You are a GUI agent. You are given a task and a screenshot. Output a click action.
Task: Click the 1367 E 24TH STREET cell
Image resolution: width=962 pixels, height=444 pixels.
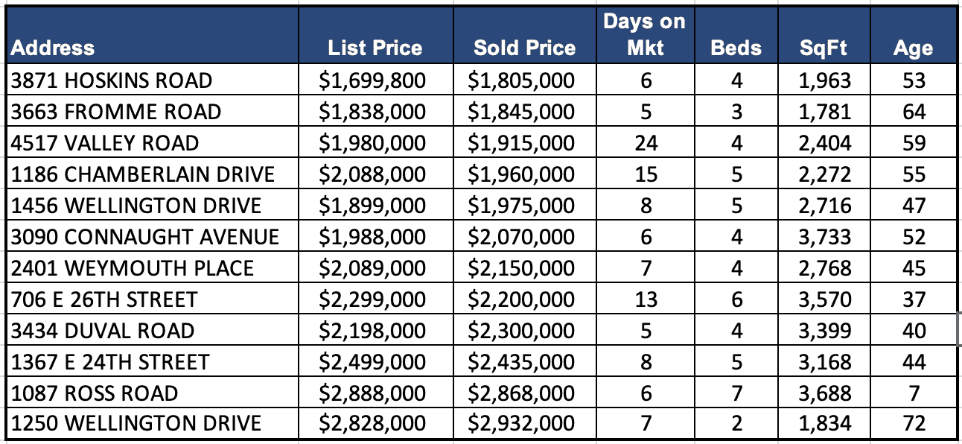(110, 362)
